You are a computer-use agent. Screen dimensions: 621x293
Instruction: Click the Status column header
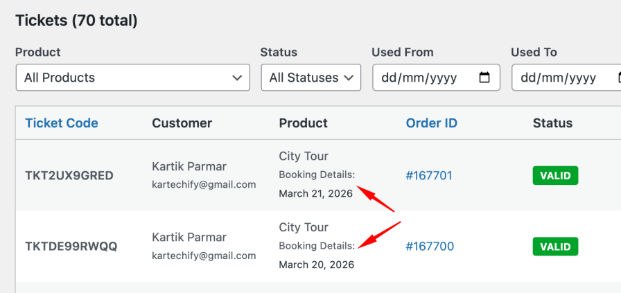click(x=552, y=123)
